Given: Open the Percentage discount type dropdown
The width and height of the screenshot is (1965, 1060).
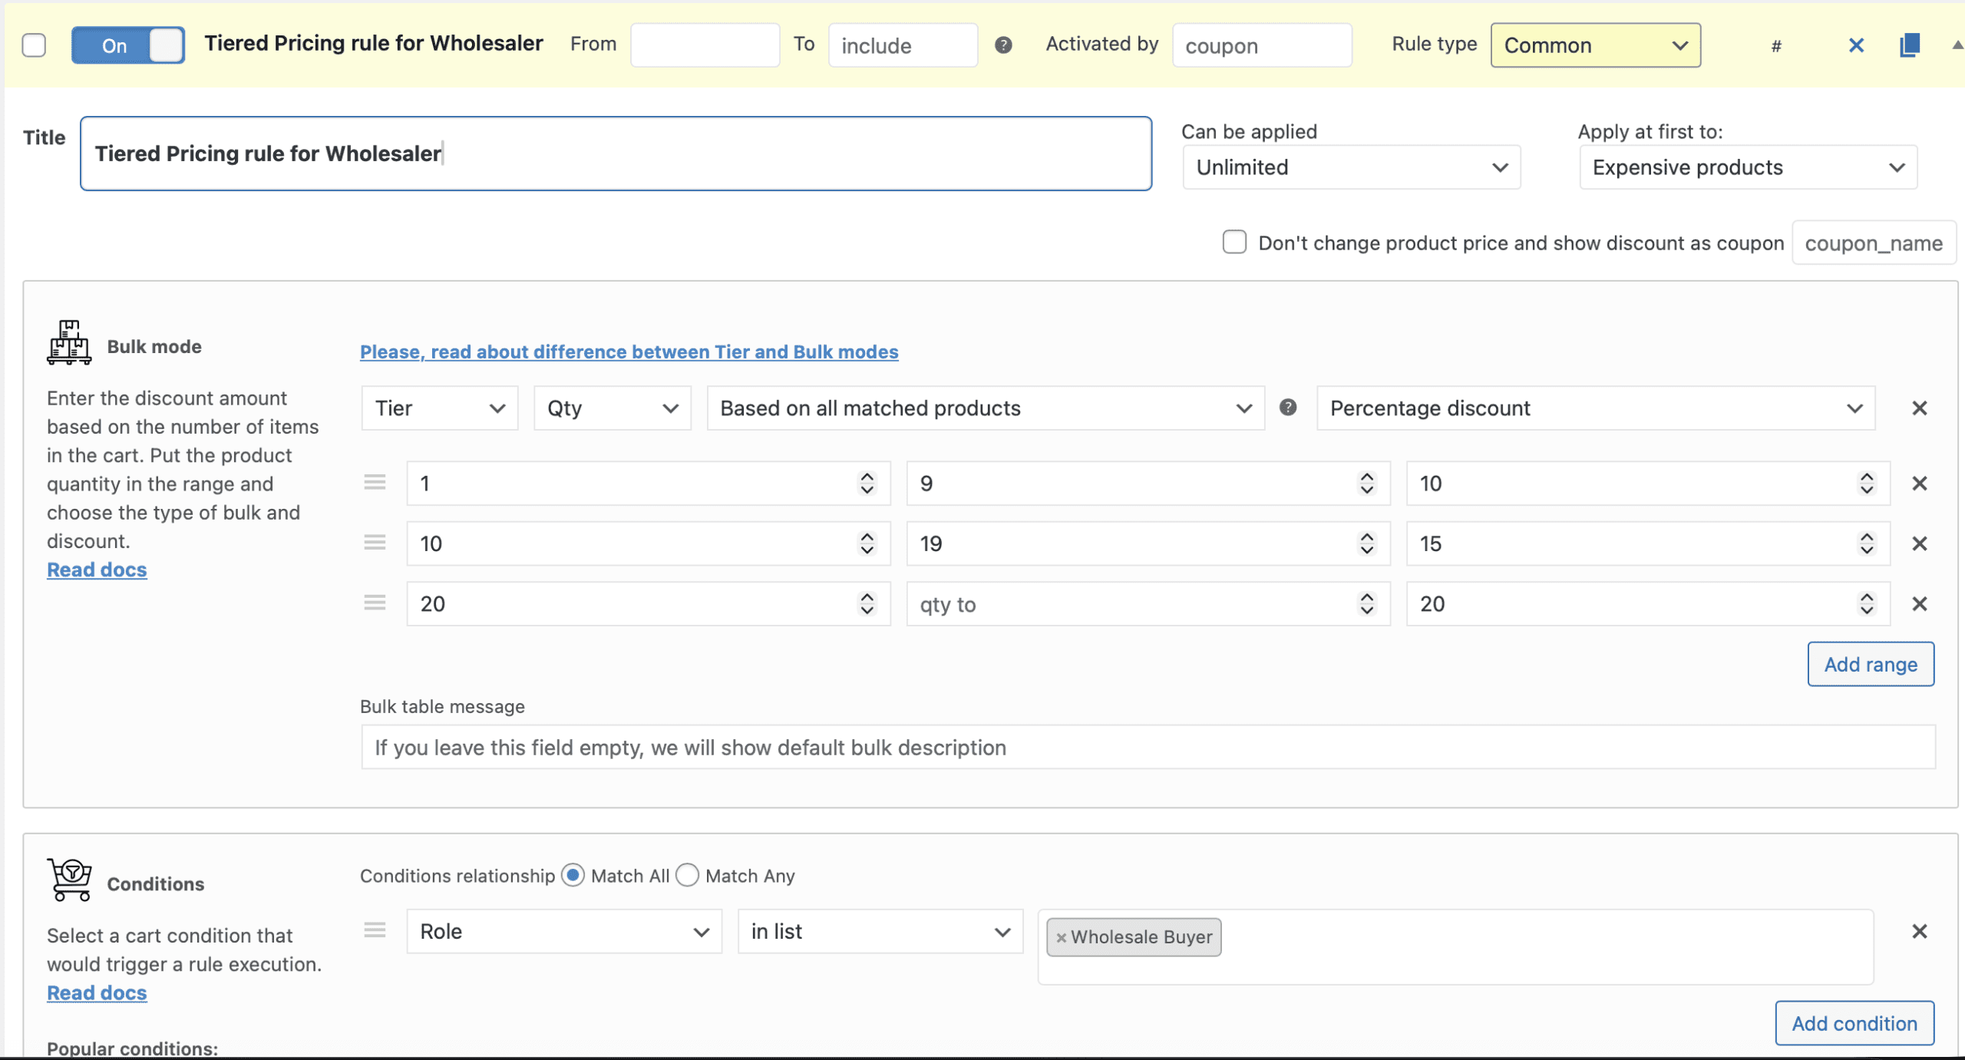Looking at the screenshot, I should (x=1595, y=408).
